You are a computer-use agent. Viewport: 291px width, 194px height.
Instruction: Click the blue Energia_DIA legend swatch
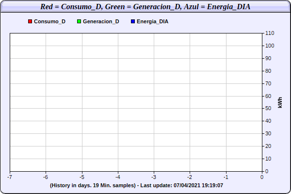(133, 21)
